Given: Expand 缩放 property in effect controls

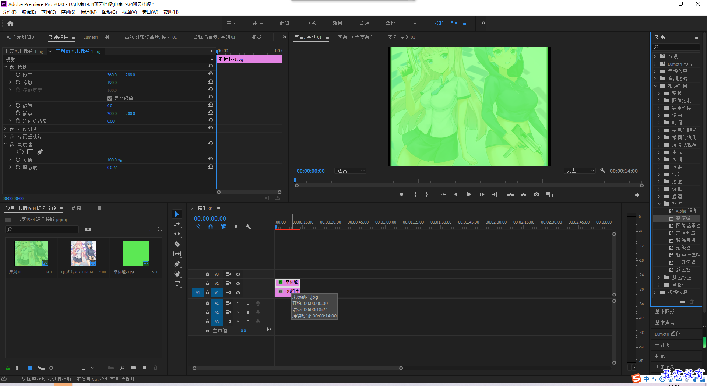Looking at the screenshot, I should [10, 82].
